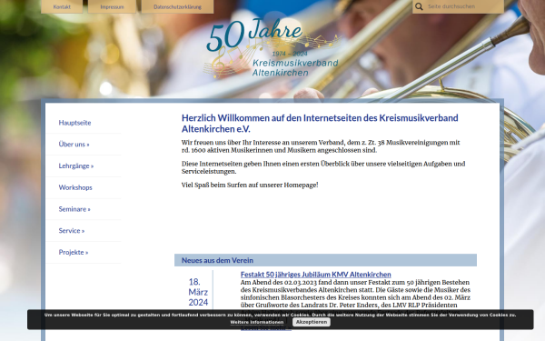Image resolution: width=545 pixels, height=341 pixels.
Task: Expand the Service menu
Action: point(72,230)
